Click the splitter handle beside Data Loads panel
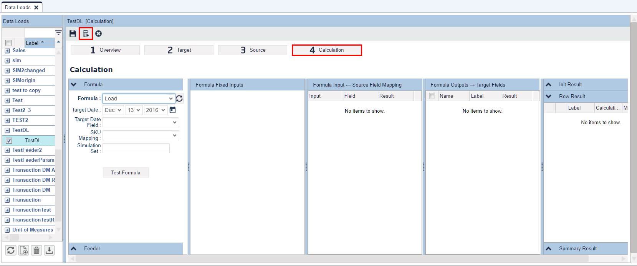Image resolution: width=637 pixels, height=266 pixels. [x=64, y=139]
